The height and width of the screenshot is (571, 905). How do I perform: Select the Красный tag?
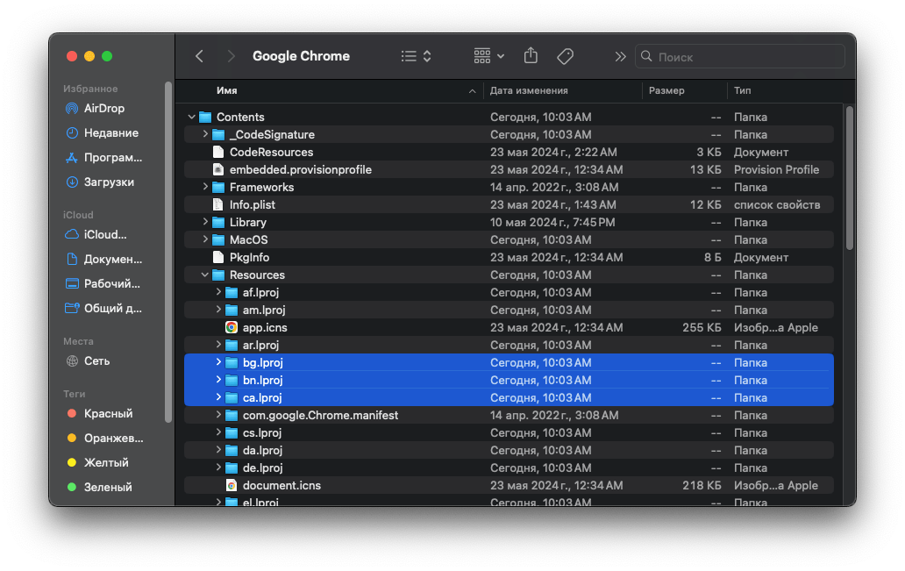tap(108, 413)
